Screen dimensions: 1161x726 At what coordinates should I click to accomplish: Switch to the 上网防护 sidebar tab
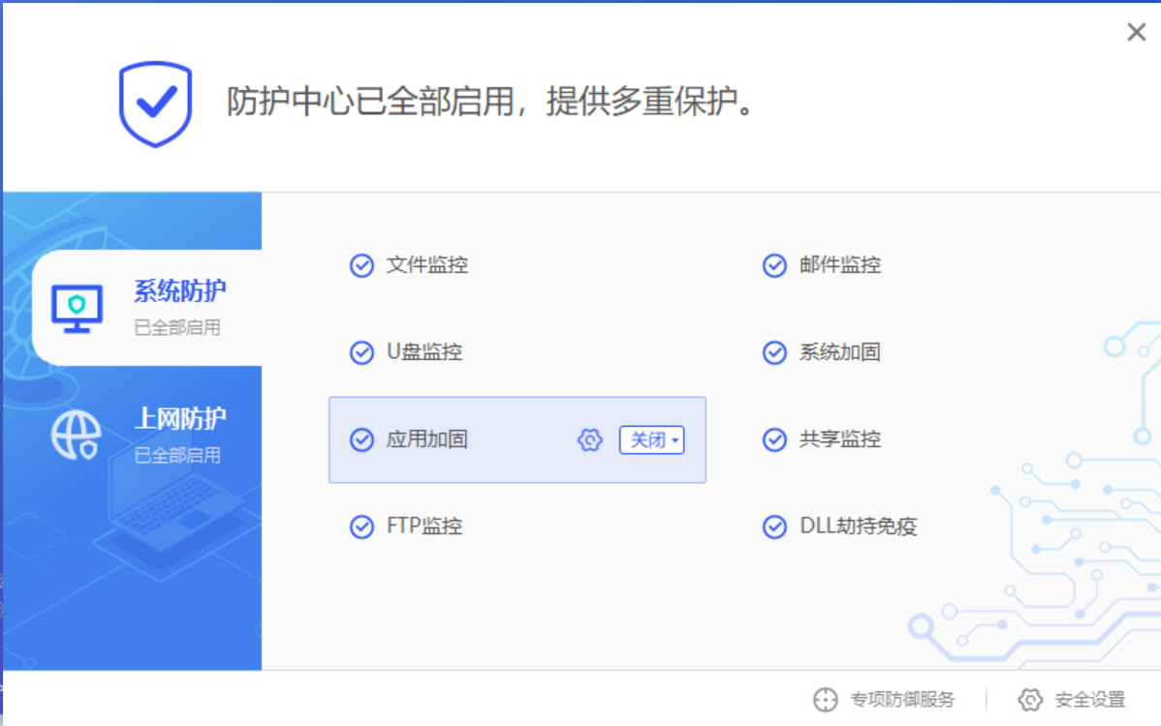(179, 419)
